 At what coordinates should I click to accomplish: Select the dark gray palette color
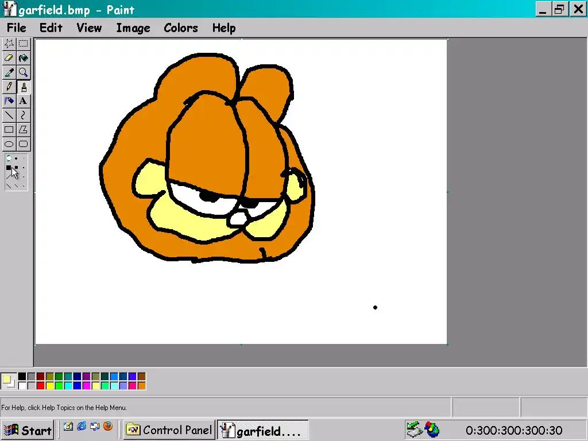tap(32, 377)
